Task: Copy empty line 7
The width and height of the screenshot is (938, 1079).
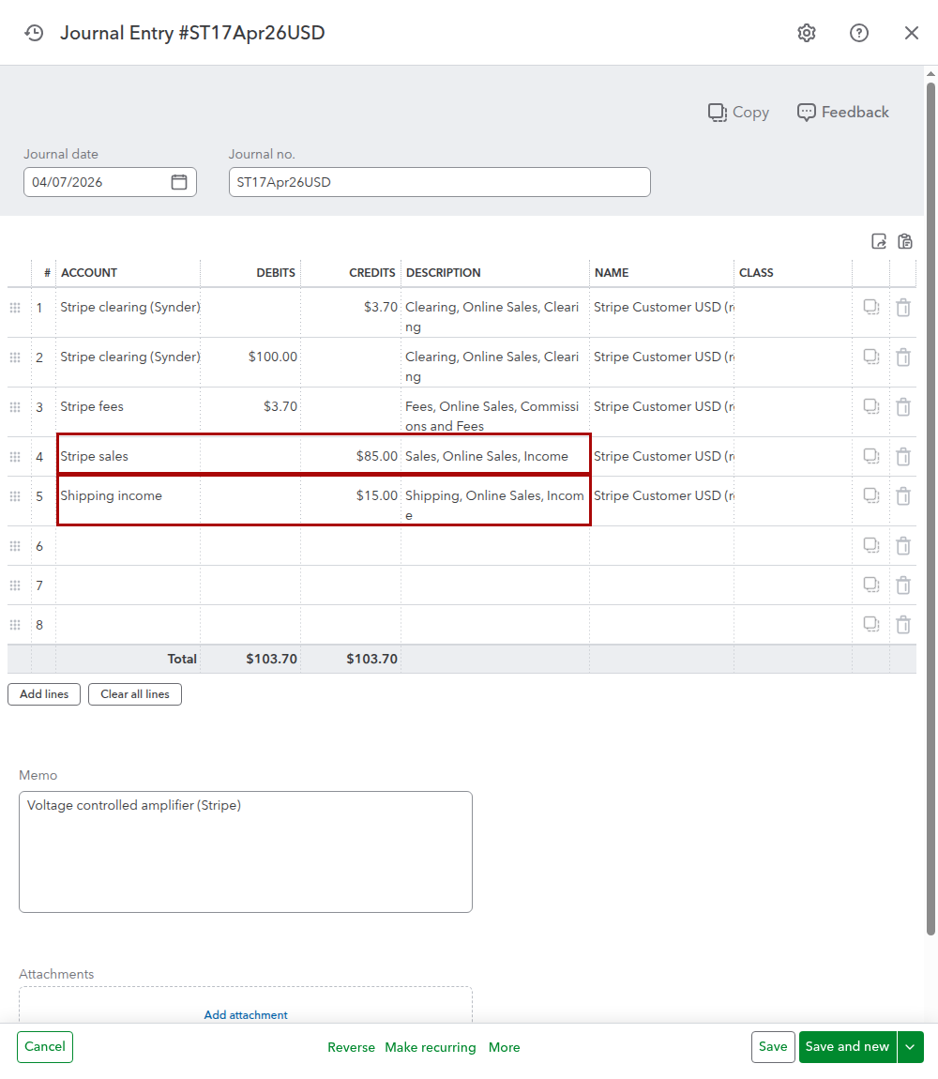Action: coord(871,585)
